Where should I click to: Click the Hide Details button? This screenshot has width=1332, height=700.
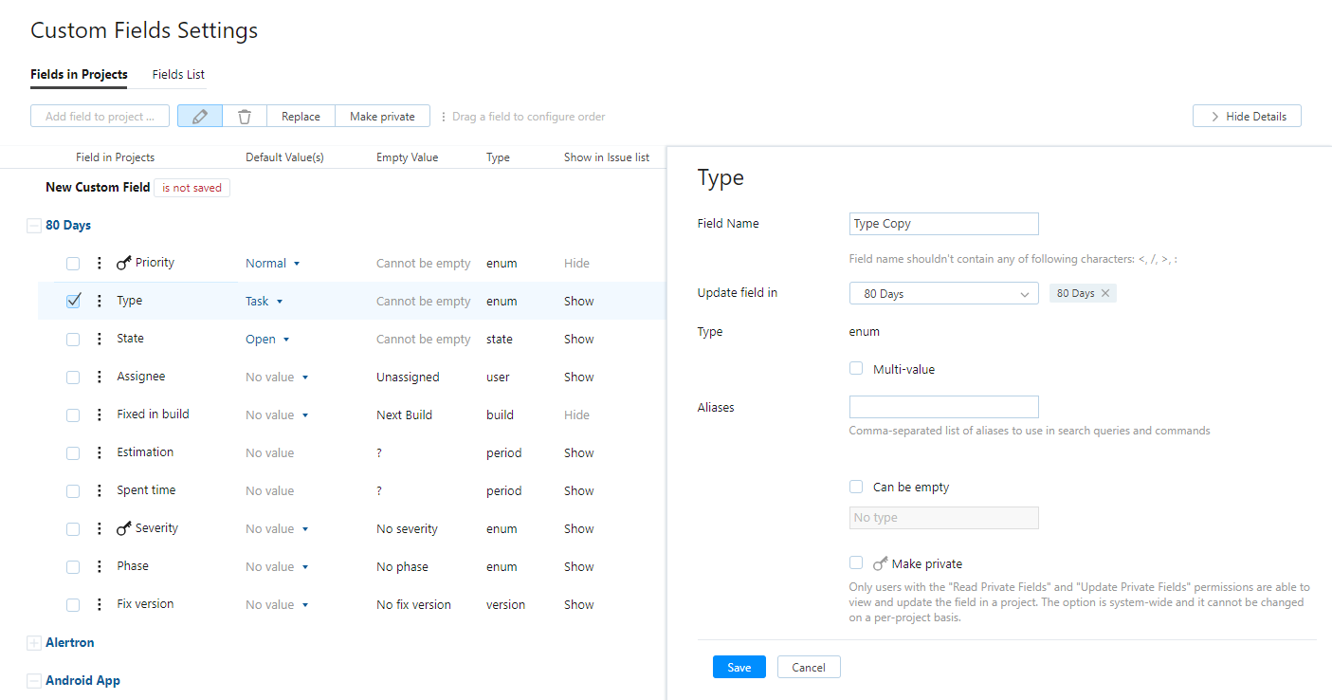pos(1247,117)
